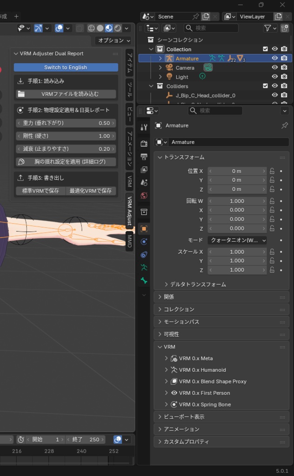Add a new workspace tab
Screen dimensions: 294x476
pos(16,16)
